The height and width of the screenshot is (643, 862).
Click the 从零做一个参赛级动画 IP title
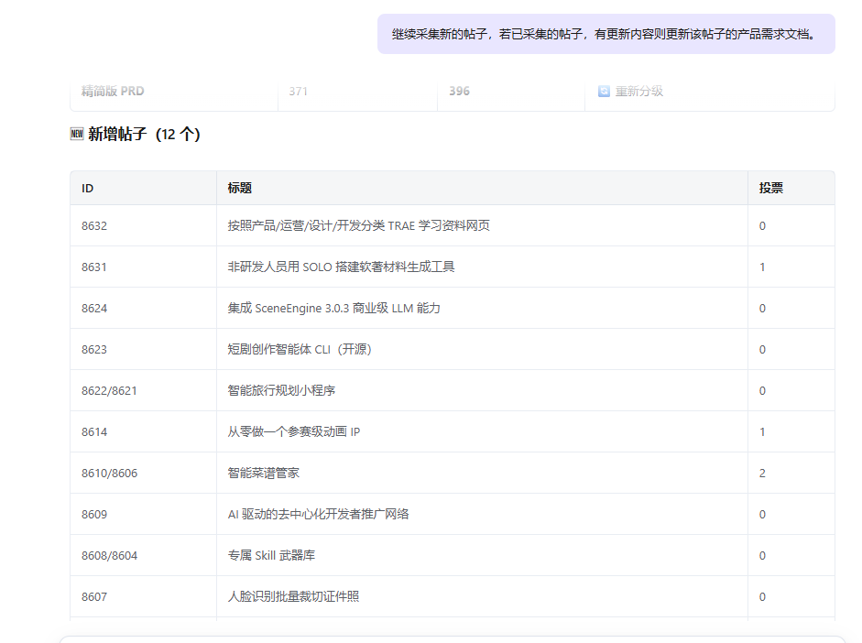coord(293,432)
